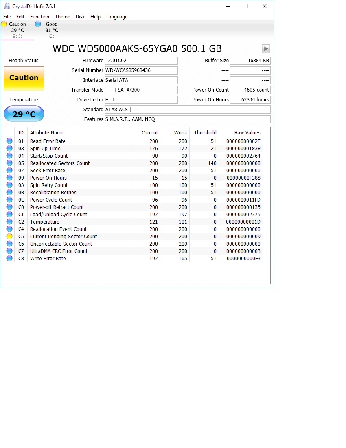346x448 pixels.
Task: Click the Worst column header
Action: [x=181, y=133]
